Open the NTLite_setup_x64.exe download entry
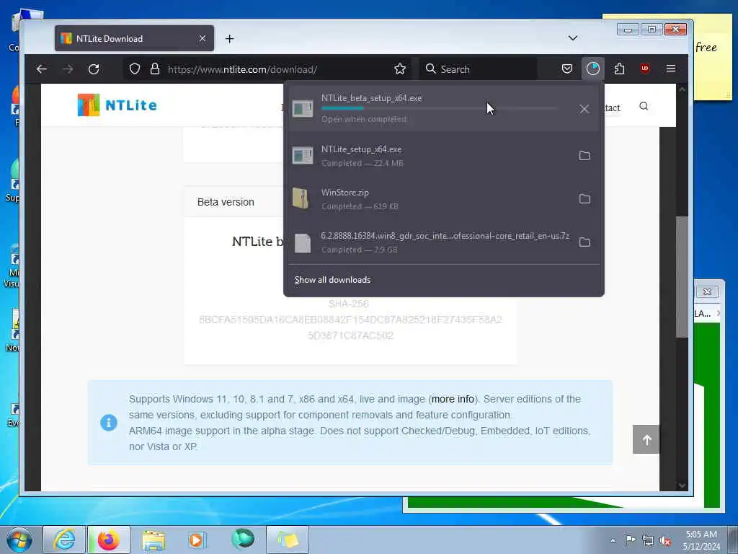 point(431,156)
